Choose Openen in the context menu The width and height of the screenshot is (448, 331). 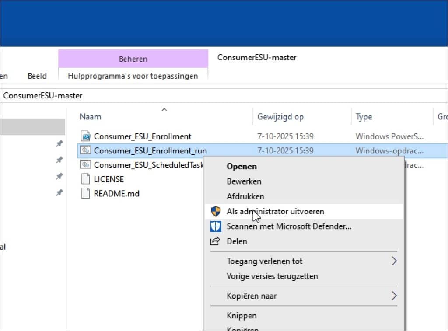[x=241, y=167]
